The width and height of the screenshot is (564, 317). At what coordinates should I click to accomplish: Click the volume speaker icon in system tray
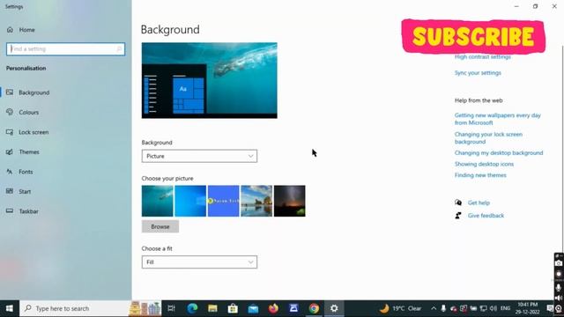pyautogui.click(x=493, y=308)
